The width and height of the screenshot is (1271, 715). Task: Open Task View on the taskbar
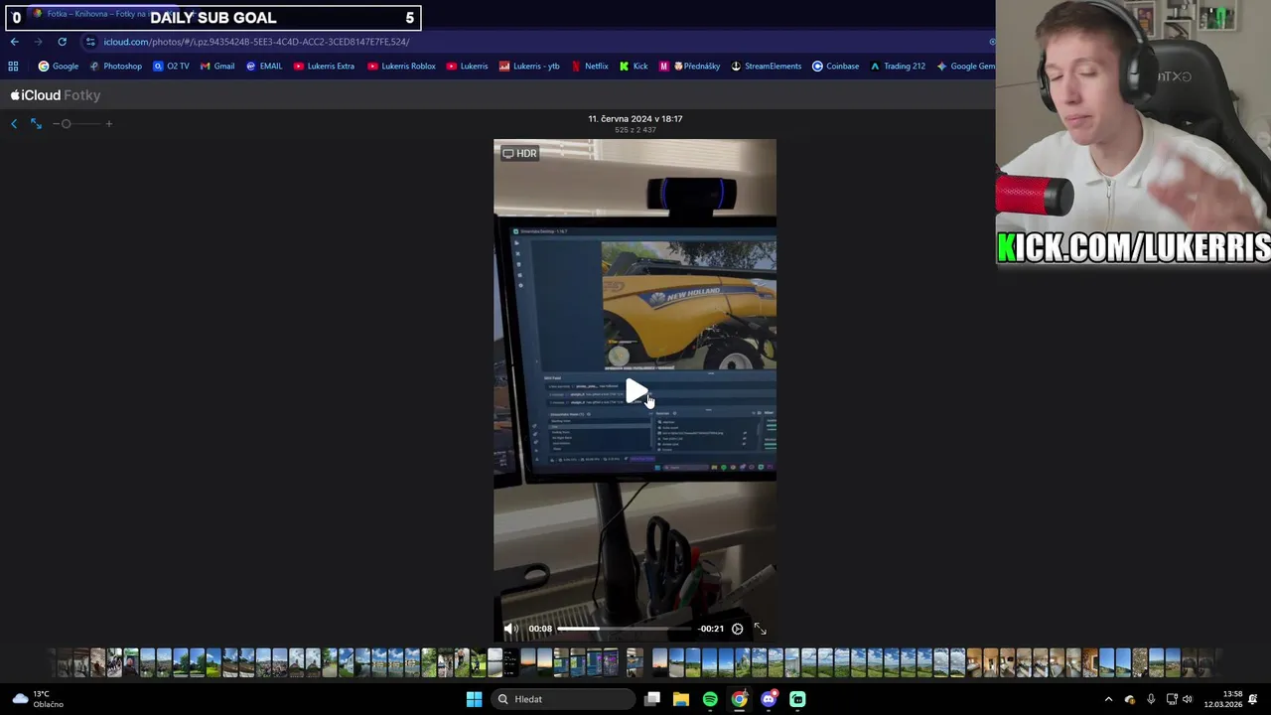pos(652,699)
